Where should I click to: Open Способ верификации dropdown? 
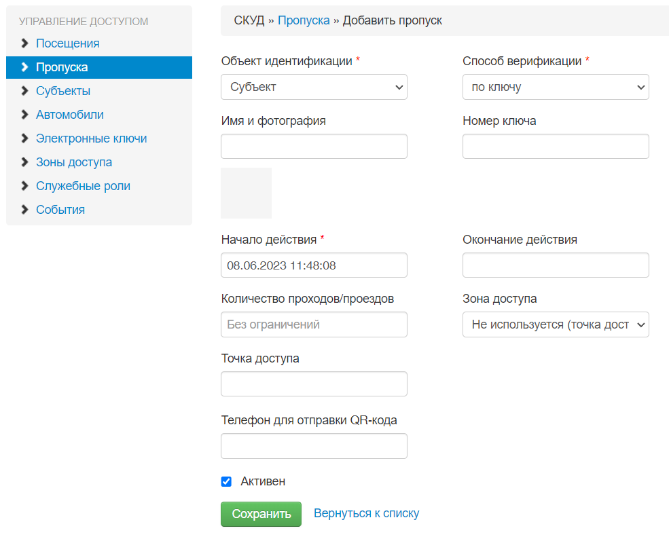coord(556,87)
